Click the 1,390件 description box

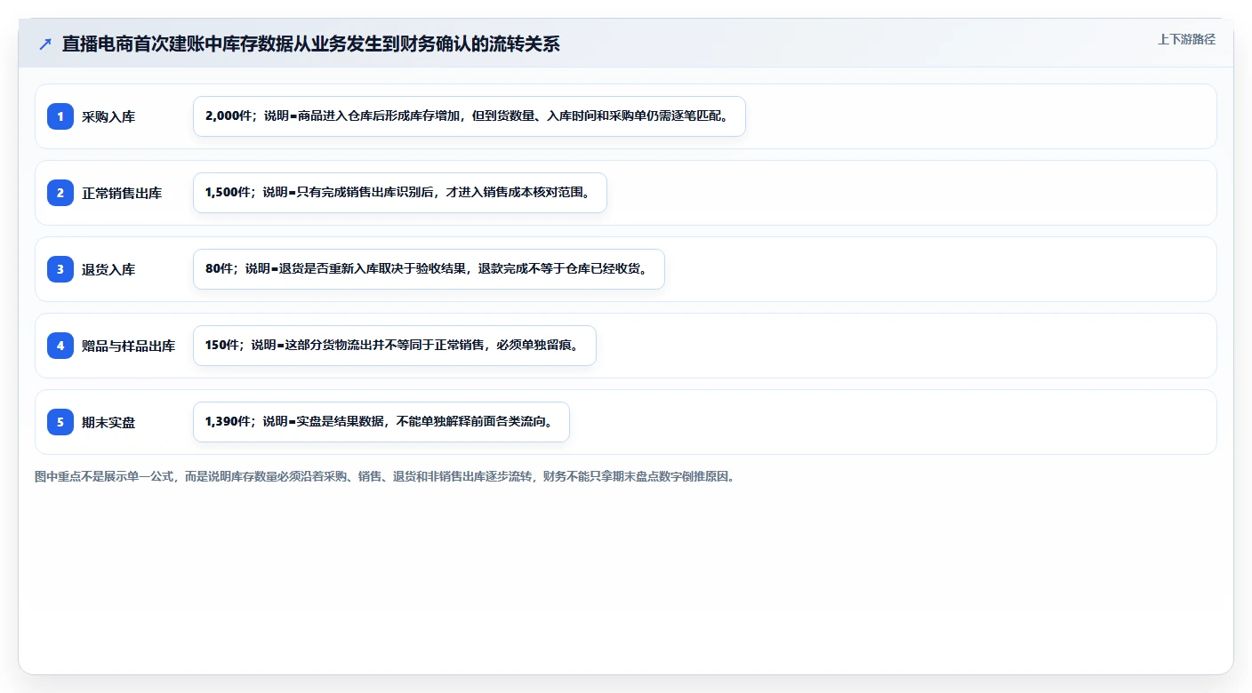point(381,422)
